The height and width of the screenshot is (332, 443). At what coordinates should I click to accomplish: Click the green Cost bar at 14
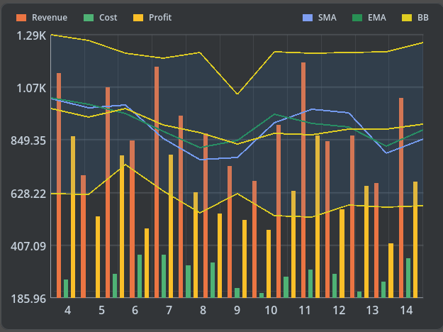[x=408, y=278]
